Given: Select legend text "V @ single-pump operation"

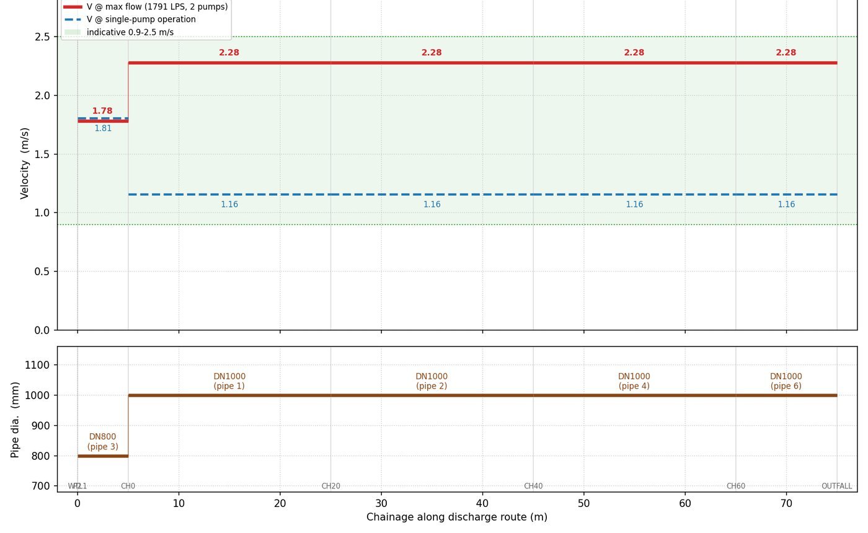Looking at the screenshot, I should [x=141, y=19].
